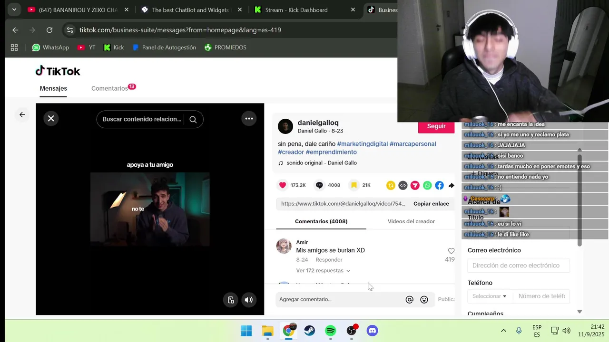Viewport: 609px width, 342px height.
Task: Open site info icon in address bar
Action: [x=70, y=30]
